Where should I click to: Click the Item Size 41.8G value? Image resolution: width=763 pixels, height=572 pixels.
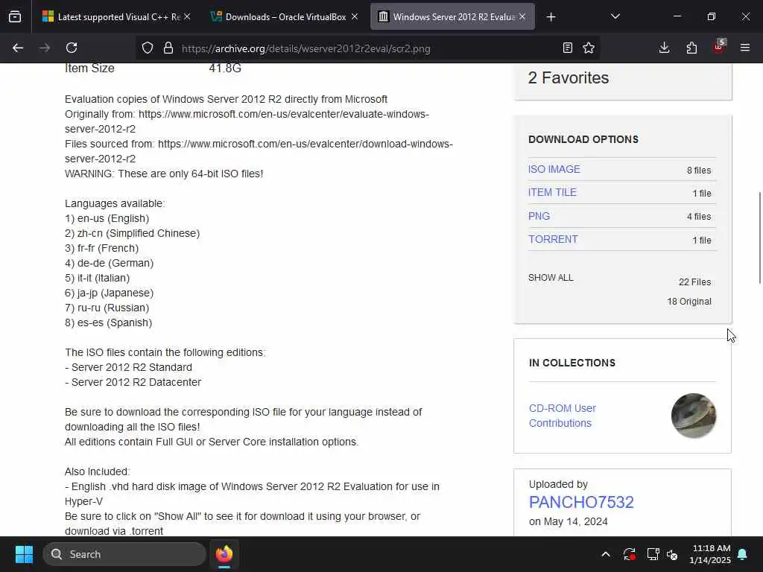click(225, 68)
